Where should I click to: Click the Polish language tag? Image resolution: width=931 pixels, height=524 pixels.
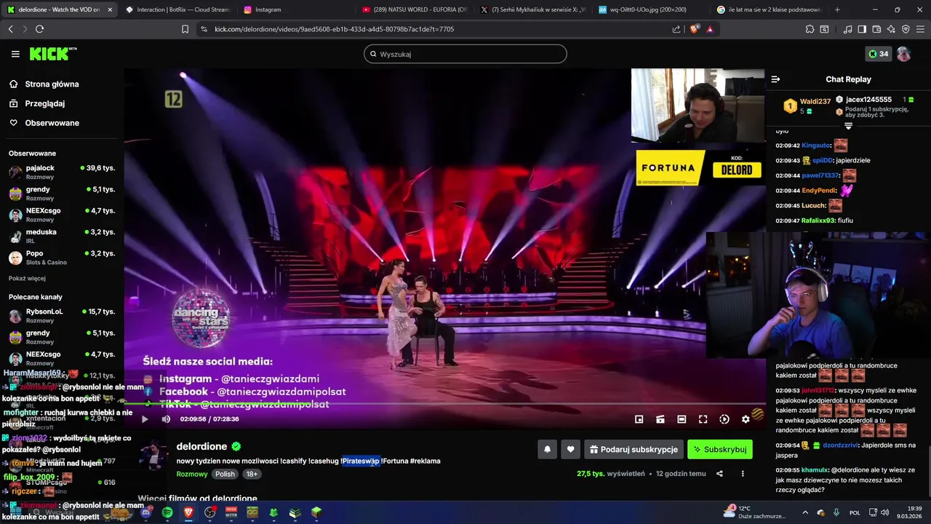225,474
